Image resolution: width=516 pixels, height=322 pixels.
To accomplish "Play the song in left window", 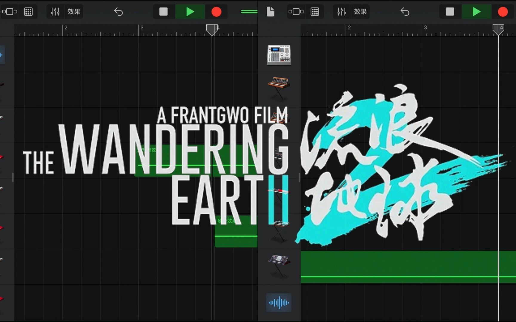I will click(190, 12).
